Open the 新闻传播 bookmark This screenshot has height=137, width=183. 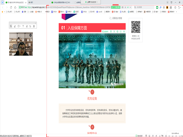coord(171,12)
